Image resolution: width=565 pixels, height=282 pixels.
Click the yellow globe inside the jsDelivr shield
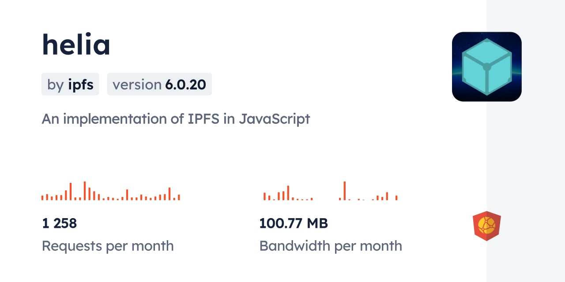tap(487, 226)
